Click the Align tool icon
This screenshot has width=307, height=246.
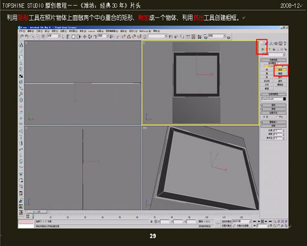[x=176, y=36]
